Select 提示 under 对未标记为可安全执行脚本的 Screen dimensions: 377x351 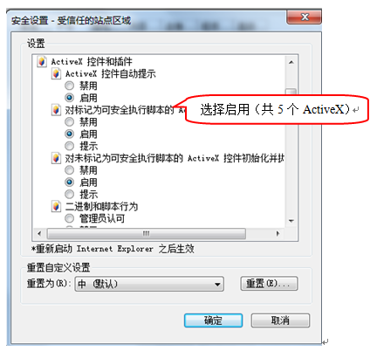[x=69, y=194]
